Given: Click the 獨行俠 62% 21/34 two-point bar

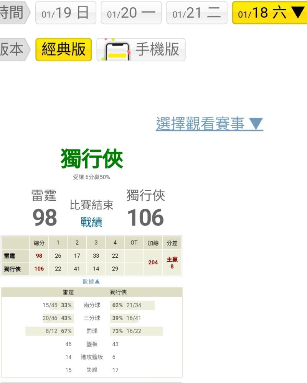Looking at the screenshot, I should [x=132, y=305].
